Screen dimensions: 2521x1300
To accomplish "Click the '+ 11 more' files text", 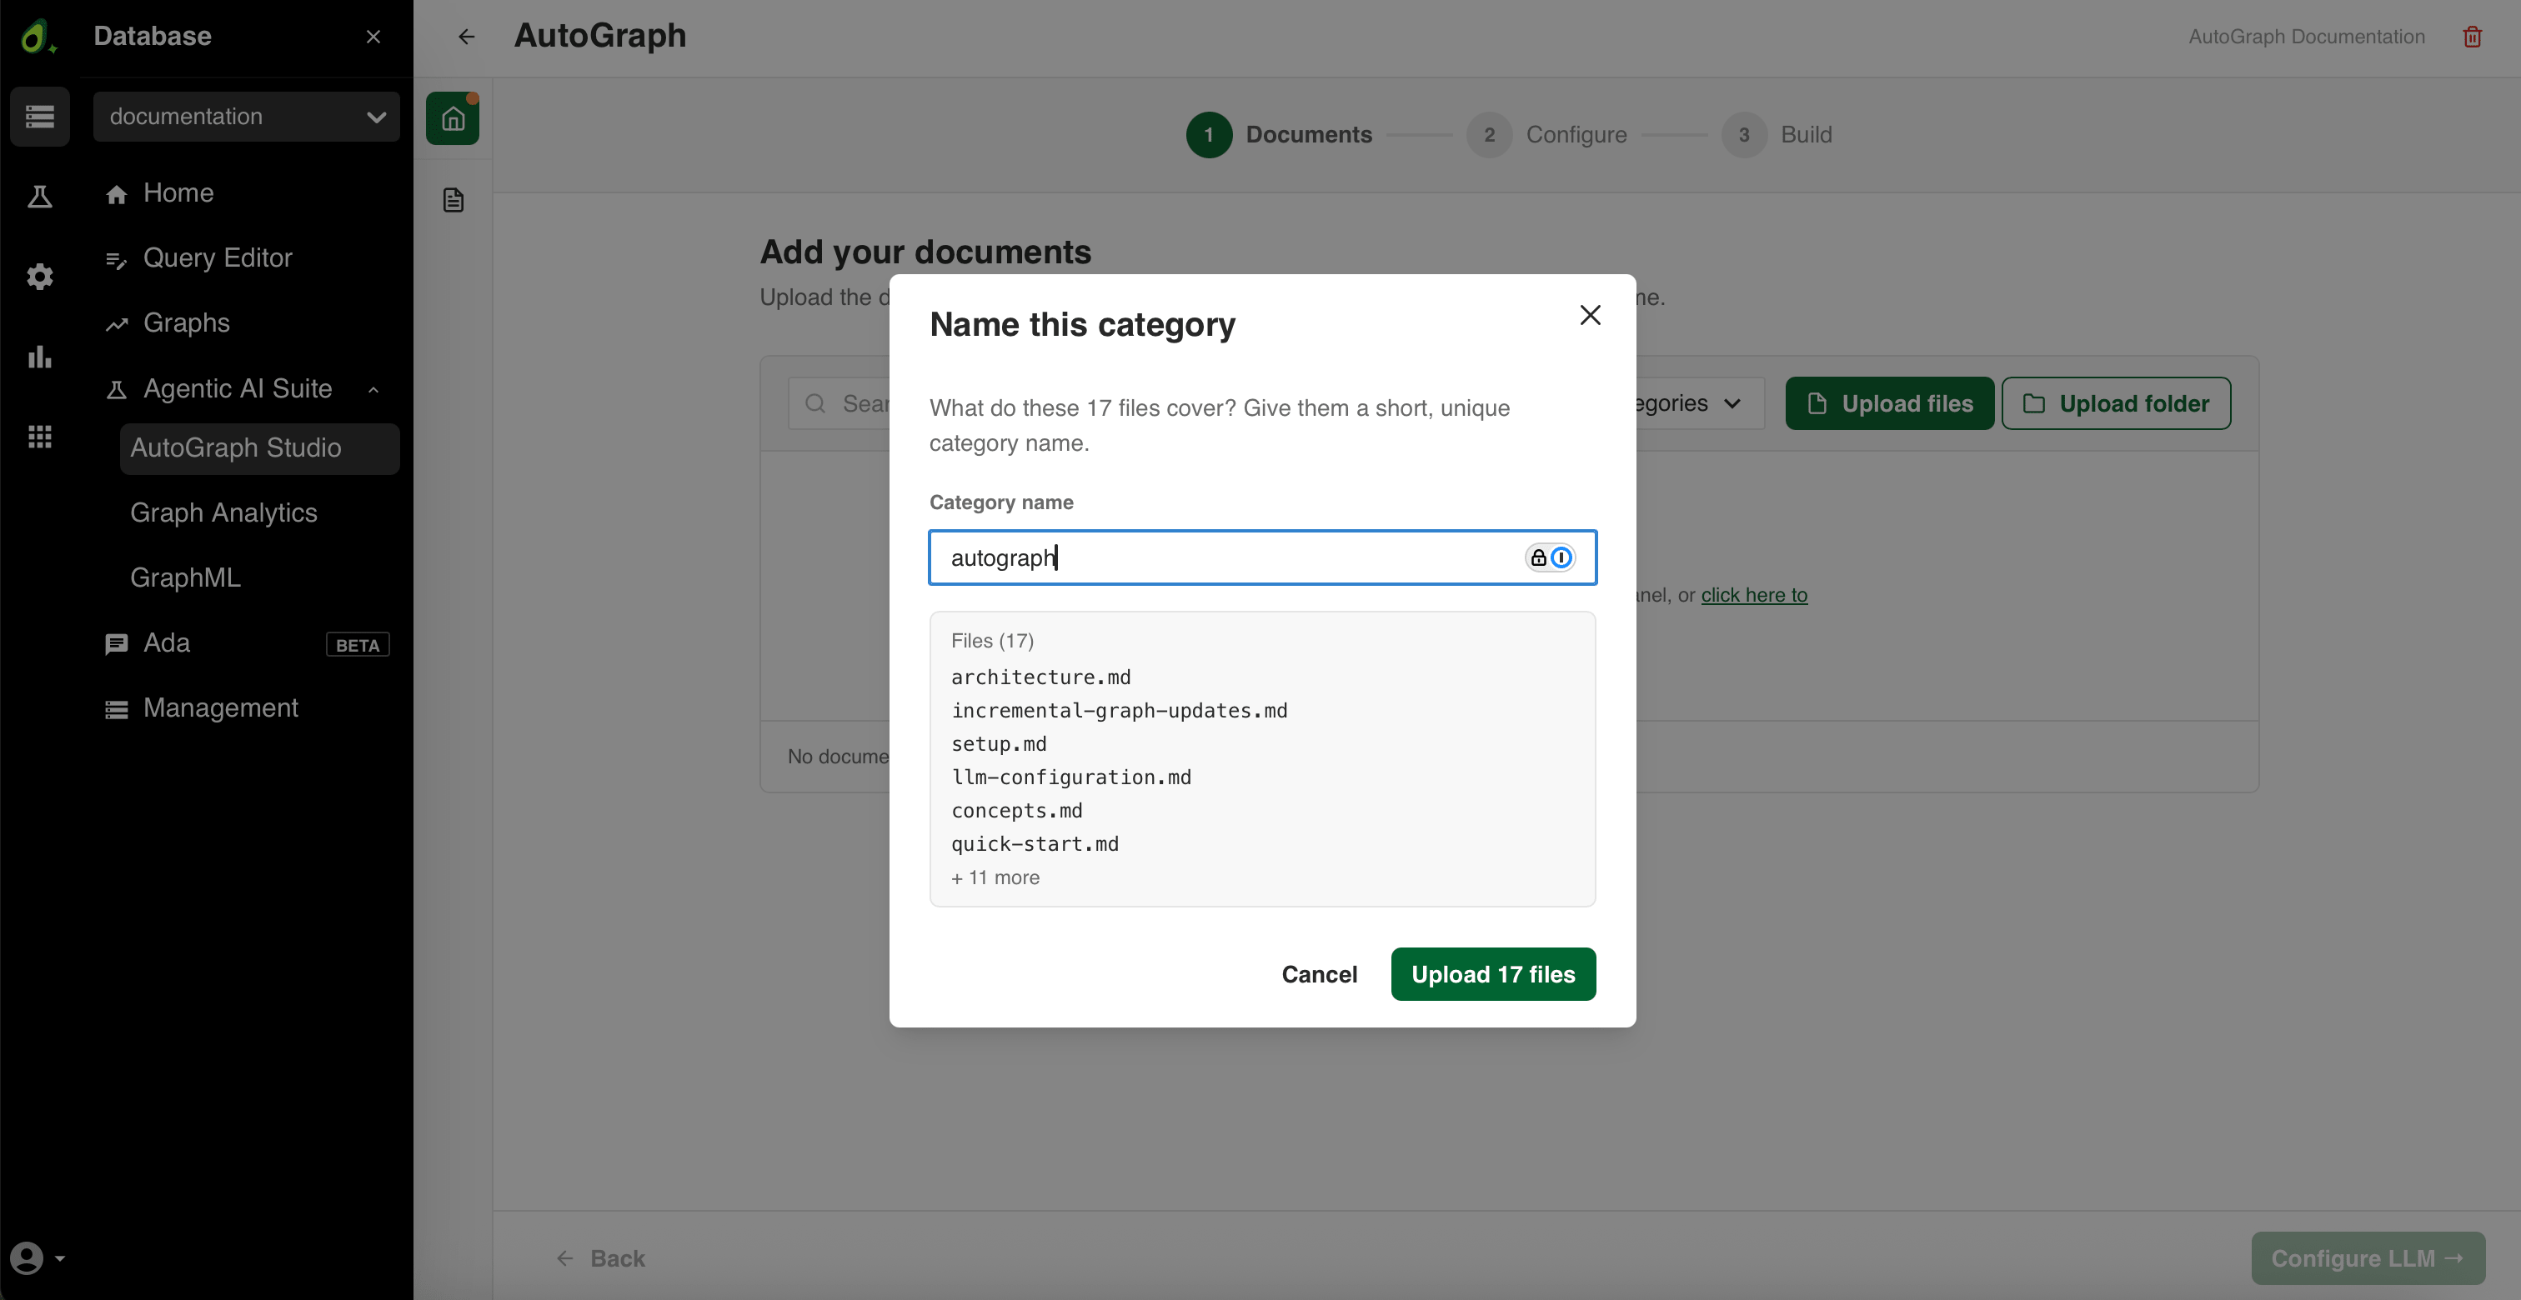I will point(995,877).
